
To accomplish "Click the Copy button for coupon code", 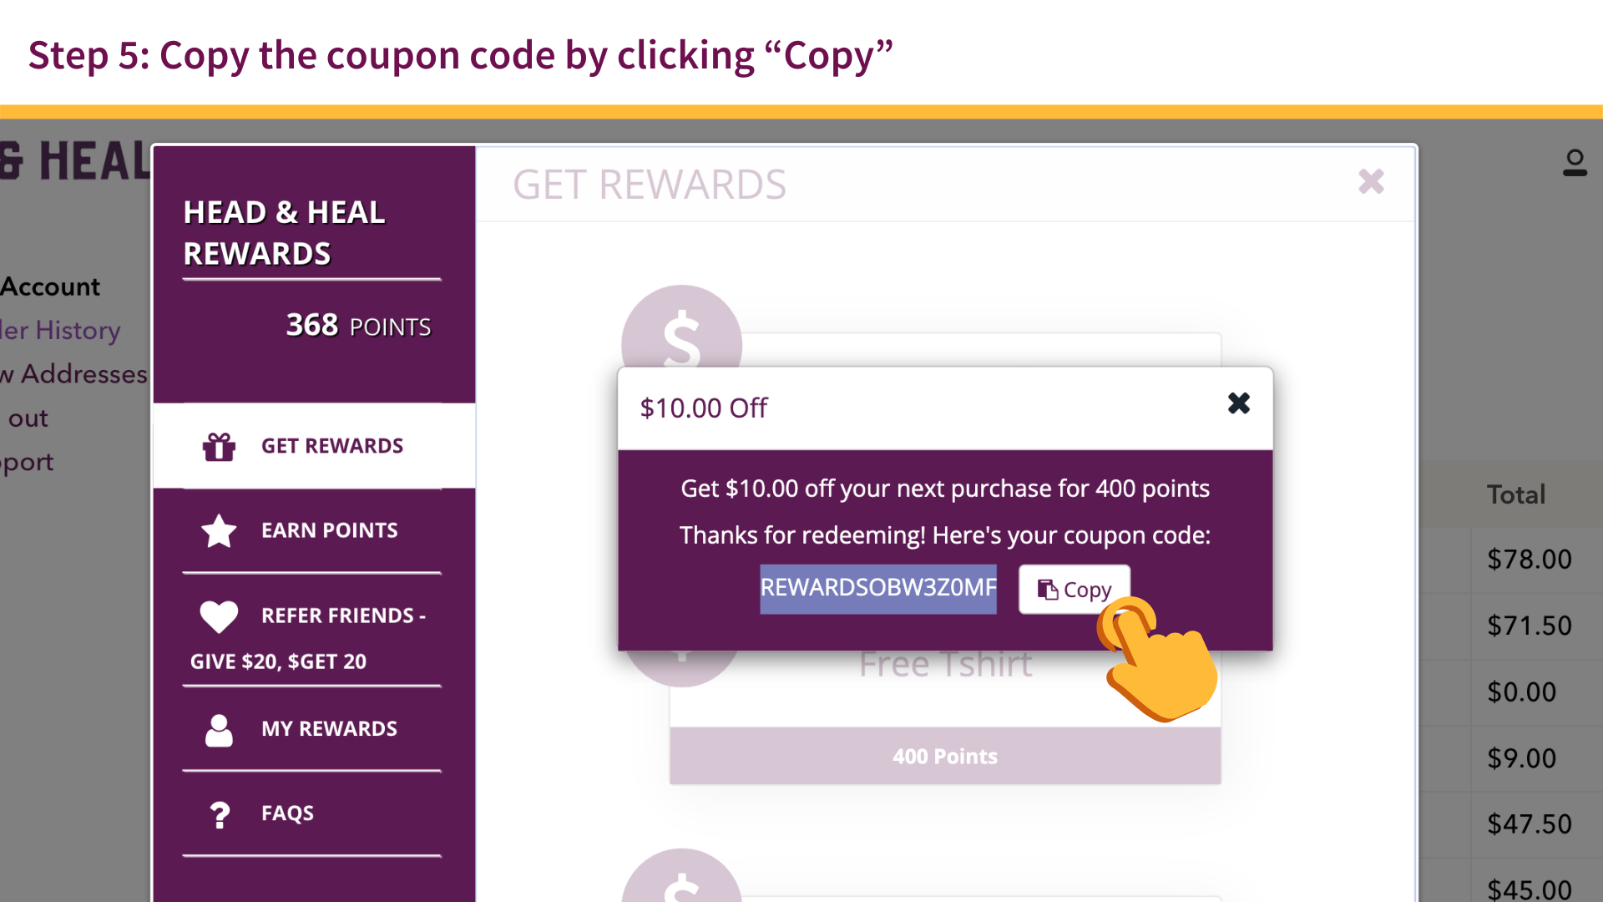I will tap(1074, 590).
